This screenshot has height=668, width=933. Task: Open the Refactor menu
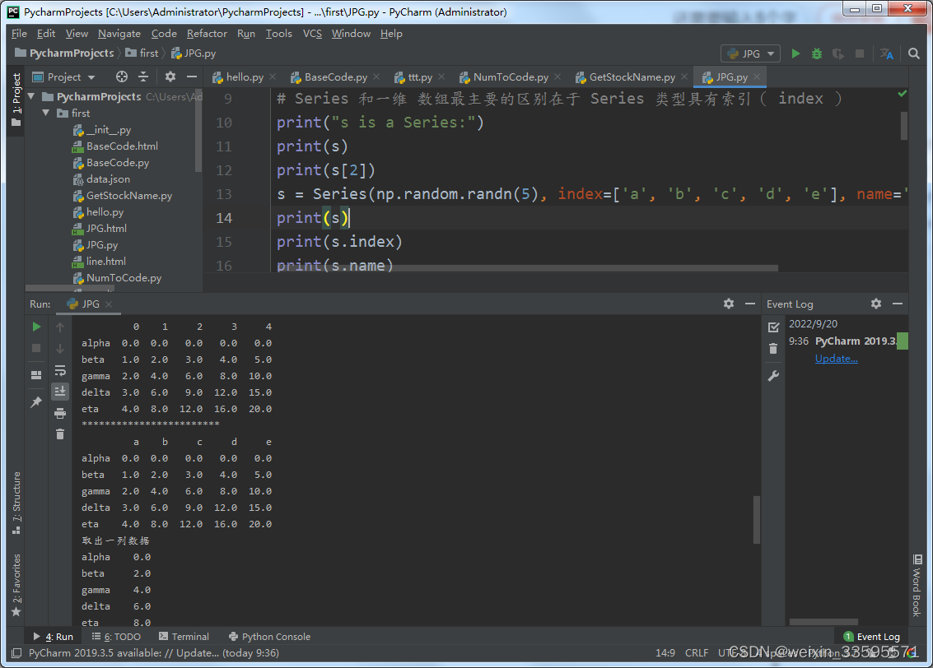[207, 34]
